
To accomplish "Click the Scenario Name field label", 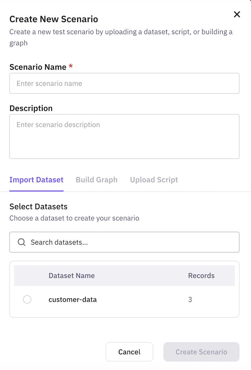I will (x=38, y=67).
